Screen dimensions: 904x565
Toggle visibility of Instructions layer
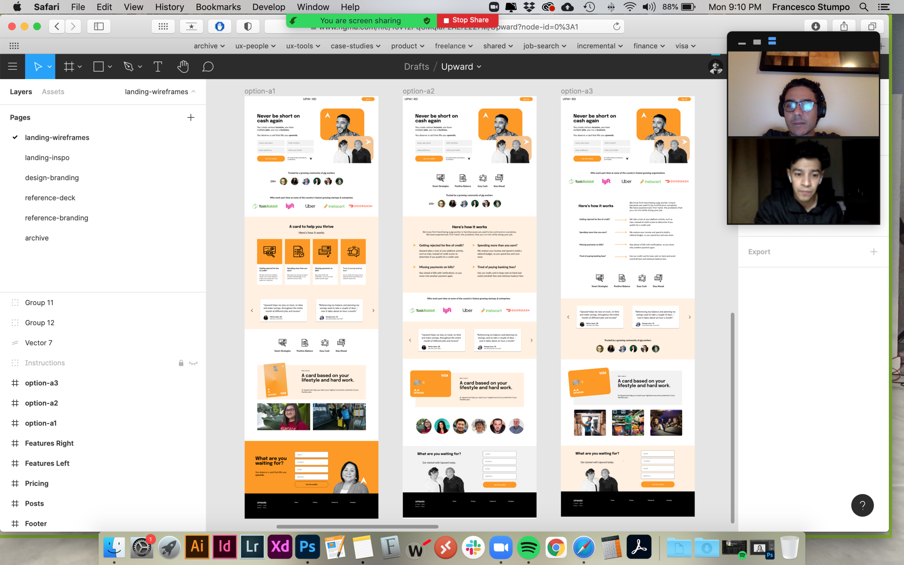coord(193,363)
